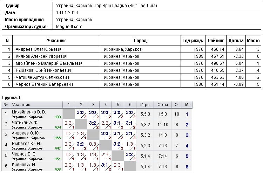The image size is (263, 173).
Task: Click the 'Дата' label cell
Action: (27, 13)
